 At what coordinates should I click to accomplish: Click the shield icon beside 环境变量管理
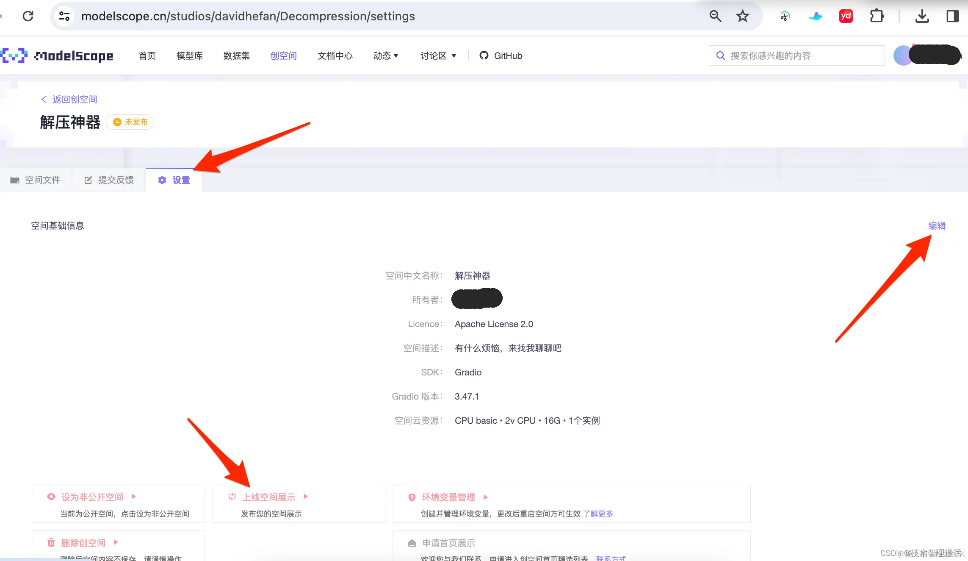[412, 497]
